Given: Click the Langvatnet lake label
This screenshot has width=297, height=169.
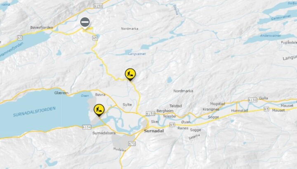Looking at the screenshot, I should pyautogui.click(x=137, y=54).
